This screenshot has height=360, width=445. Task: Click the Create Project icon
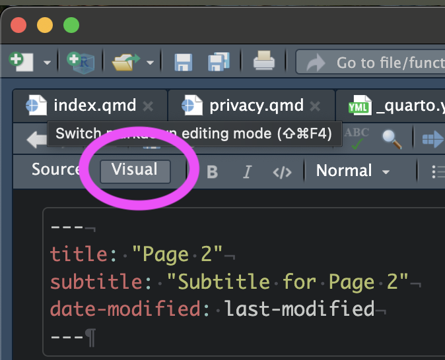(81, 62)
